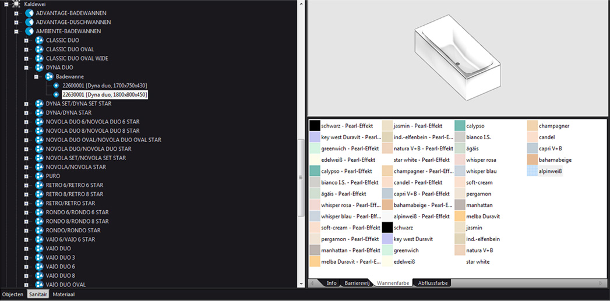Image resolution: width=610 pixels, height=301 pixels.
Task: Select the melba Duravit color without Pearl-Effekt
Action: point(477,216)
